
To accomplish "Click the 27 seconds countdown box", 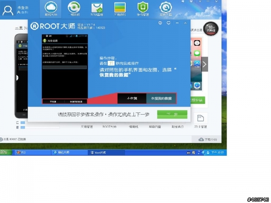I will pos(111,63).
